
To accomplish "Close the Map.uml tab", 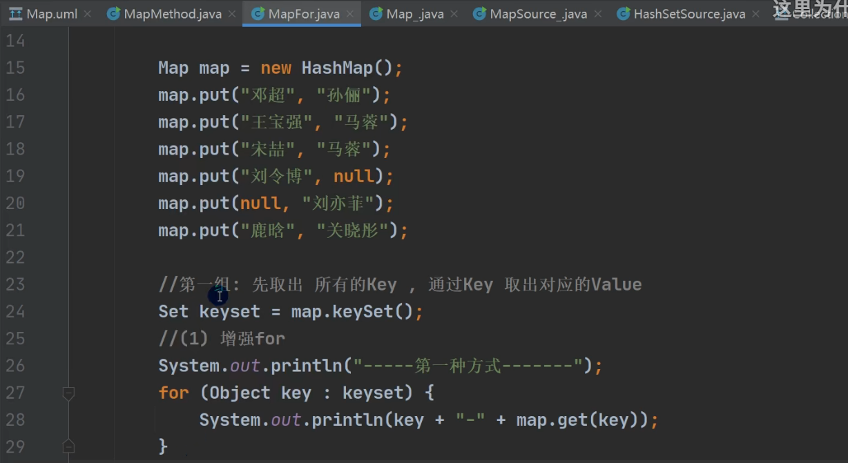I will 88,14.
